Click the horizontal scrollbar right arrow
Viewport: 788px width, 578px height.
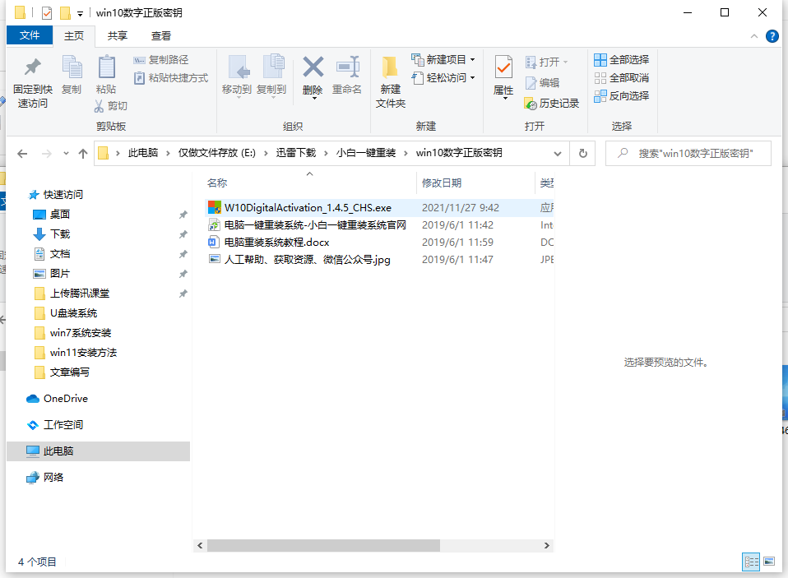coord(547,545)
